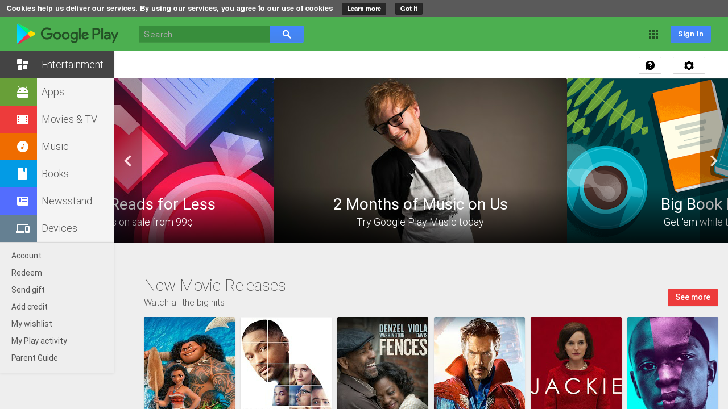Open the 2 Months of Music banner
Image resolution: width=728 pixels, height=409 pixels.
coord(420,161)
